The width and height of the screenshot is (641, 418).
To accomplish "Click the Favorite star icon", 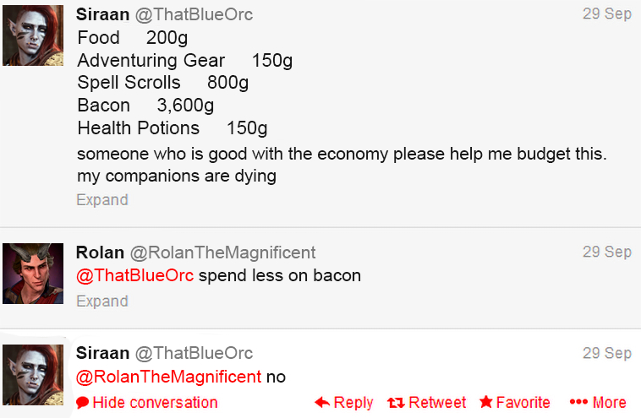I will click(x=486, y=403).
